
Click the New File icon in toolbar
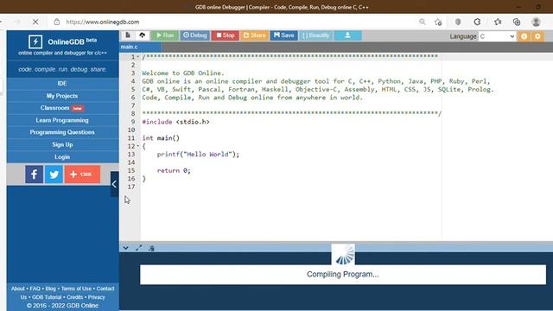click(x=128, y=35)
